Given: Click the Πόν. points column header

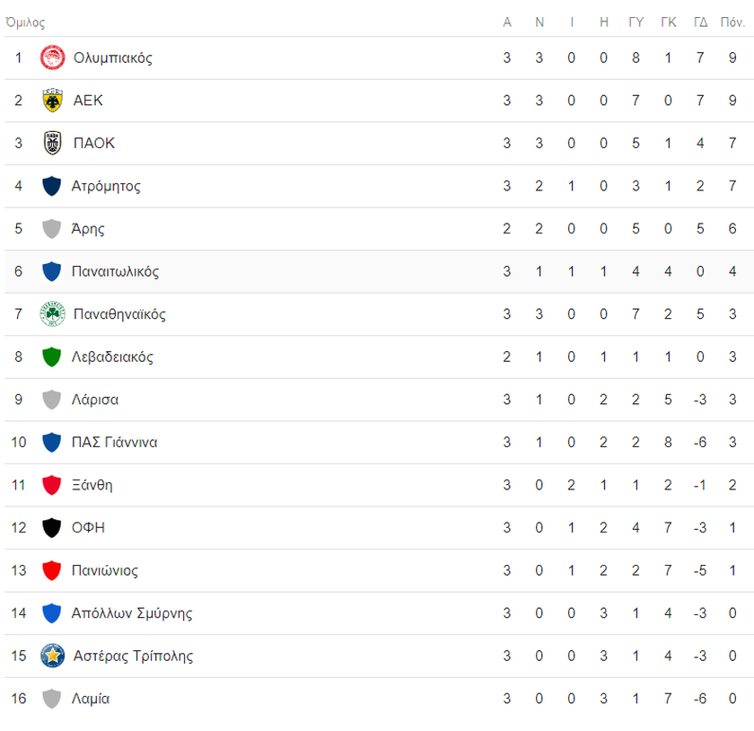Looking at the screenshot, I should [x=732, y=22].
